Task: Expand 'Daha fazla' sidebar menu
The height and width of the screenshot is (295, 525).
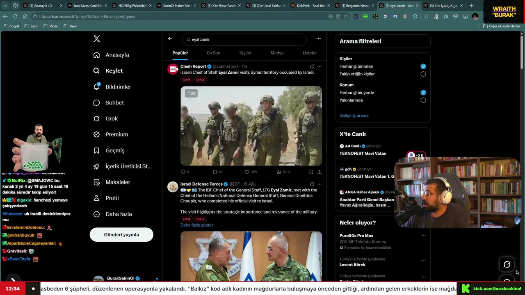Action: point(112,214)
